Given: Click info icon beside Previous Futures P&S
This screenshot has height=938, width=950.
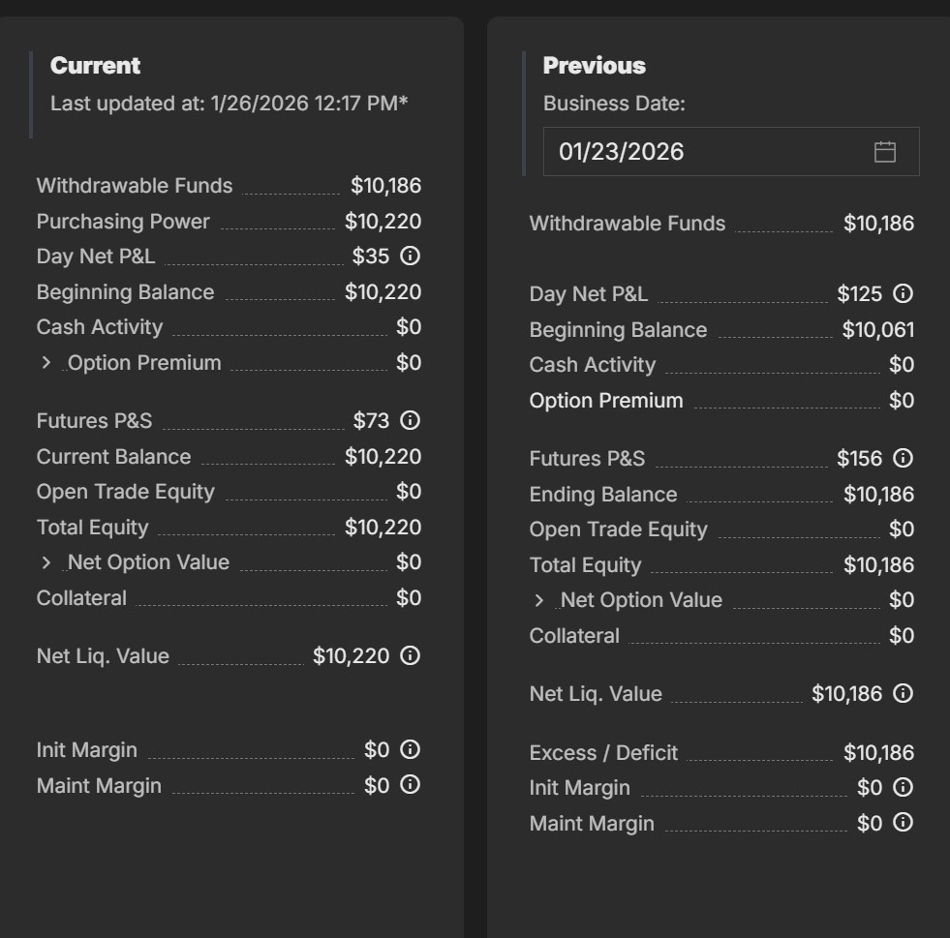Looking at the screenshot, I should pyautogui.click(x=903, y=459).
